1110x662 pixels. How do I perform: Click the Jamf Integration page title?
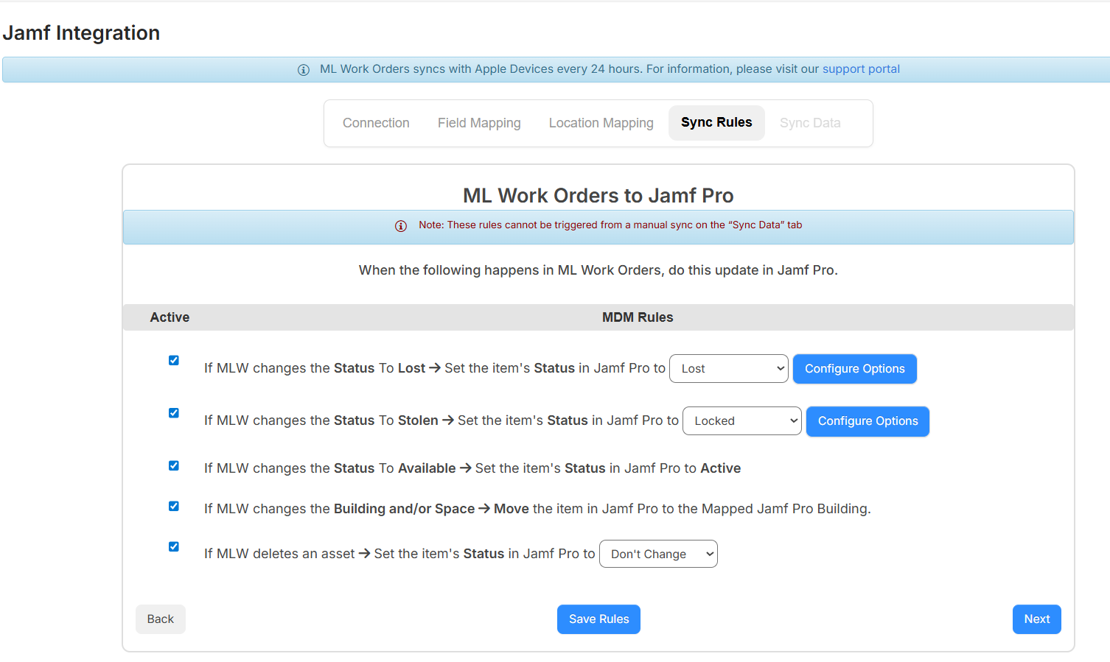(81, 33)
